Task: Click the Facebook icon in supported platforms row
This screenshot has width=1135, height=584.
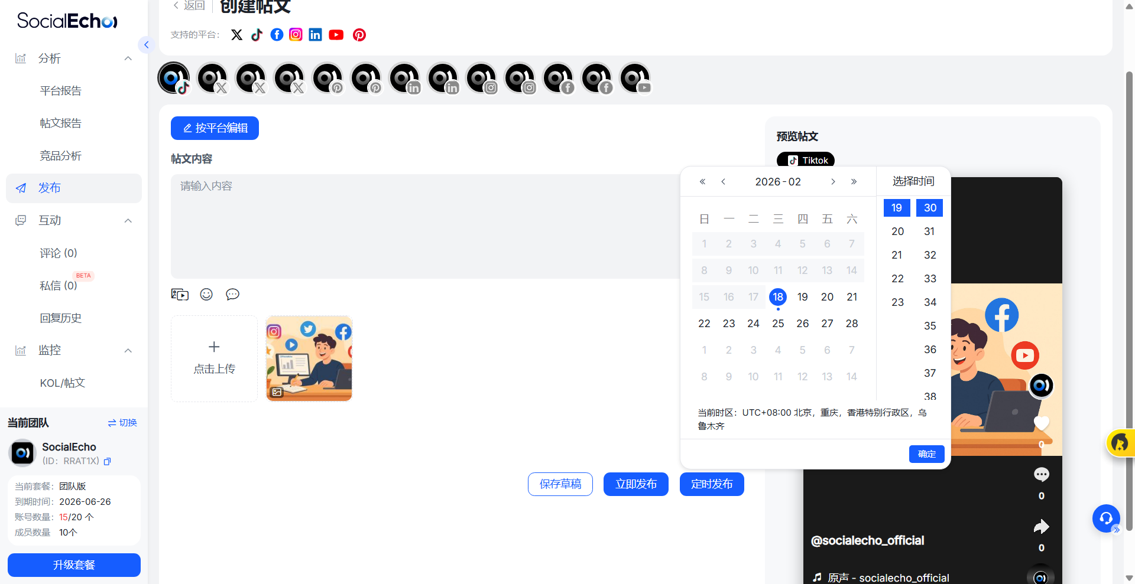Action: click(x=277, y=35)
